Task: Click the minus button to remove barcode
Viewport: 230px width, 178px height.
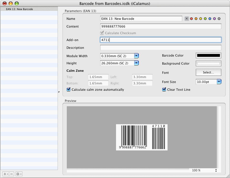Action: (x=12, y=174)
